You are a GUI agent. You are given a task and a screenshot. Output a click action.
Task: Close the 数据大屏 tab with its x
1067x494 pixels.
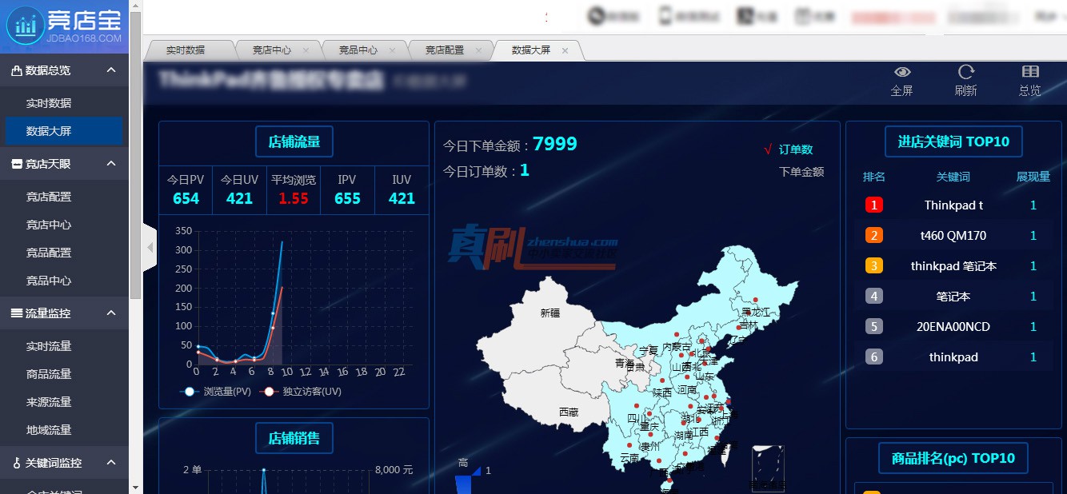[565, 50]
